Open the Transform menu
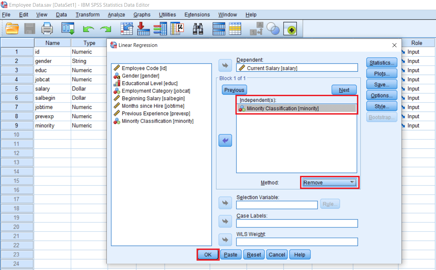 click(87, 15)
